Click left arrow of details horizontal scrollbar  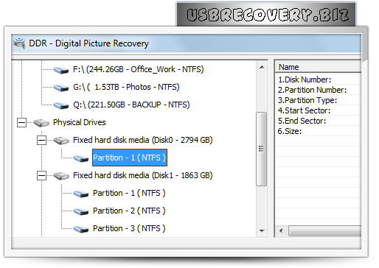pos(281,230)
